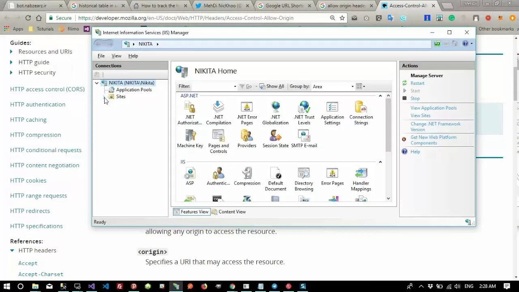
Task: Click View Sites action link
Action: [x=420, y=116]
